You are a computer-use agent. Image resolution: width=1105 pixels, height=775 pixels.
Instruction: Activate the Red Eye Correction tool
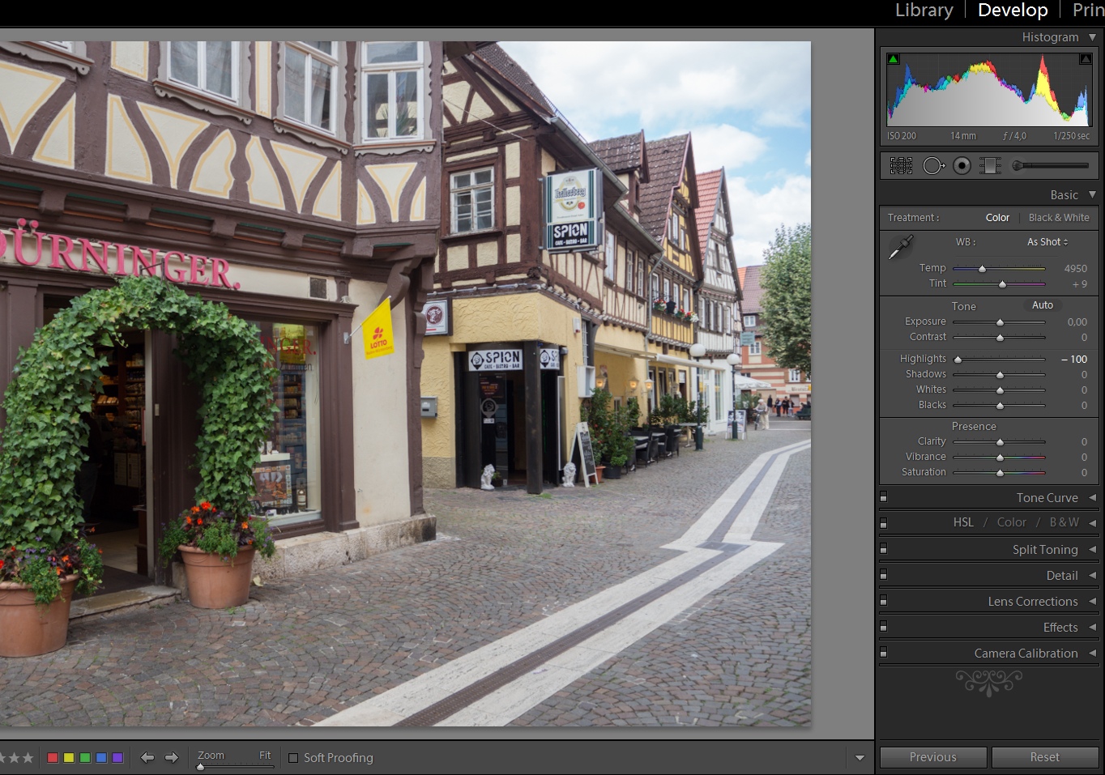point(962,166)
